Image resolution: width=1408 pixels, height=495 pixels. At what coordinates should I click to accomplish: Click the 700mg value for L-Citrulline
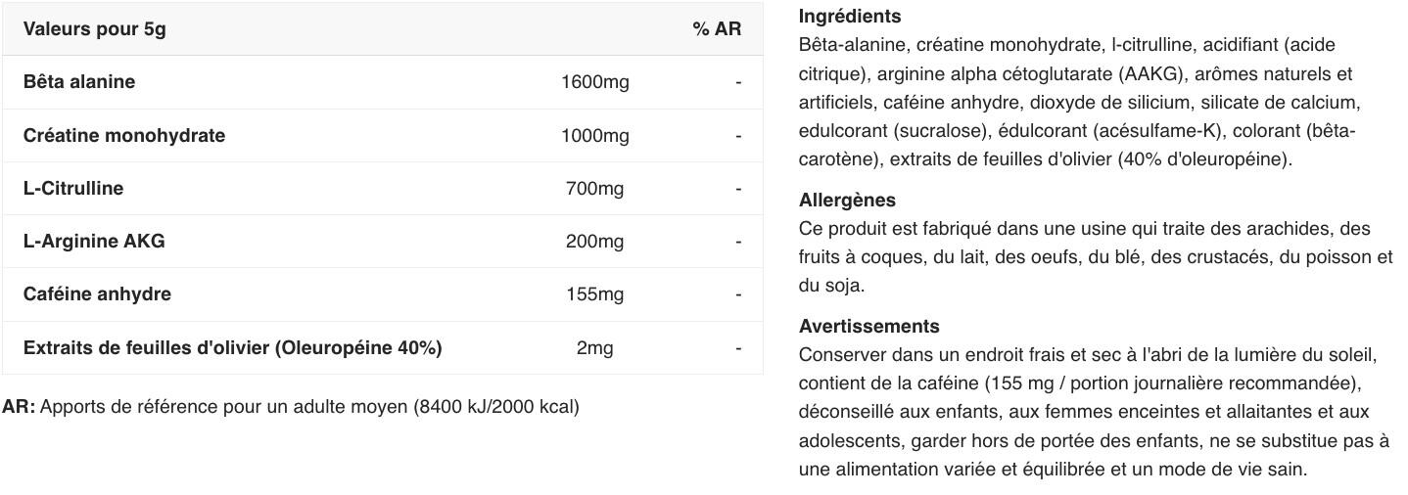(x=594, y=188)
